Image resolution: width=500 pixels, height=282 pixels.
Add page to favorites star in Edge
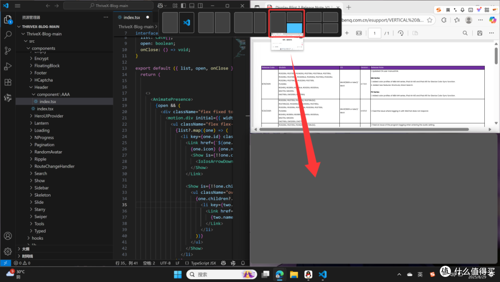430,20
